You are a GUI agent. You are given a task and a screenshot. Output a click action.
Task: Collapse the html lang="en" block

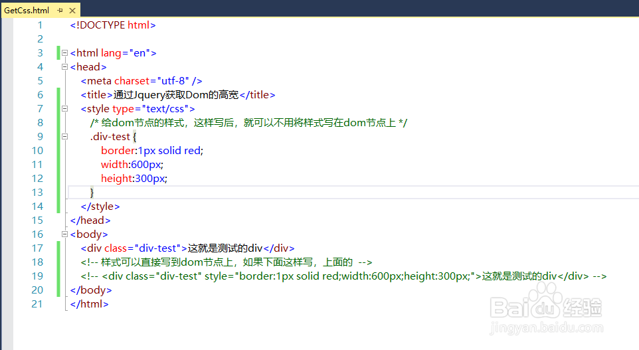64,53
